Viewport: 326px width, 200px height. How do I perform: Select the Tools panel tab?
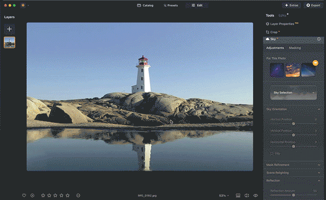(270, 15)
